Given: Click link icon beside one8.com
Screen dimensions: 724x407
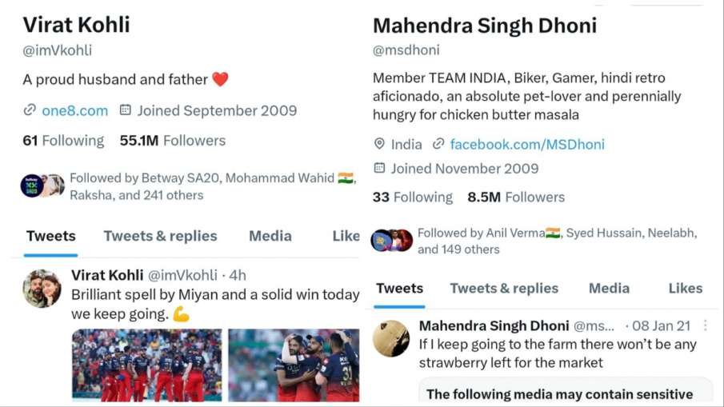Looking at the screenshot, I should coord(30,110).
